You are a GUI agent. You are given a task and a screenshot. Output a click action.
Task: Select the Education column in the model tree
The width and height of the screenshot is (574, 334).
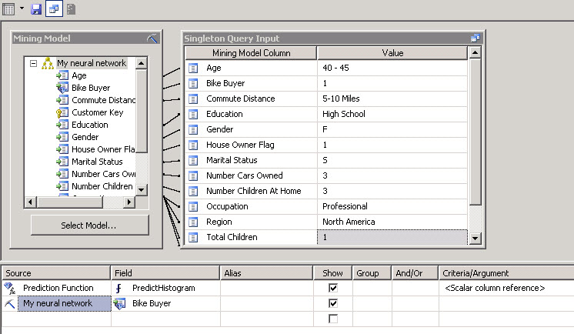point(89,125)
